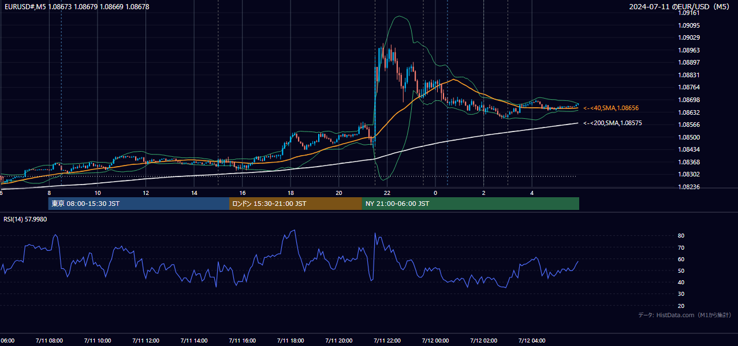Select the NY 21:00-06:00 JST session bar
738x346 pixels.
(471, 204)
